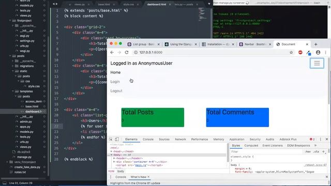Click the Login nav link

coord(115,82)
